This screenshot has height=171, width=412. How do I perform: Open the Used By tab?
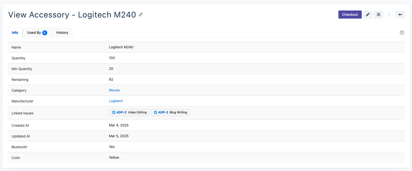tap(37, 33)
